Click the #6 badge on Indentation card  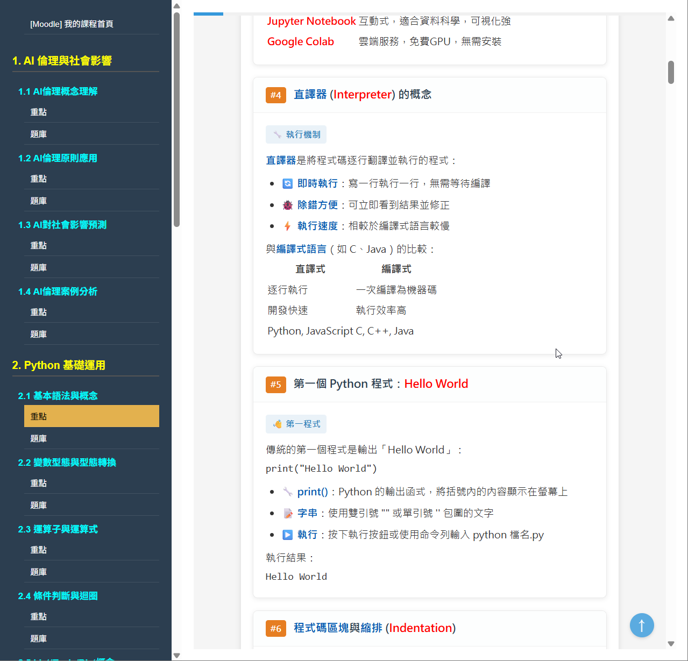[276, 628]
